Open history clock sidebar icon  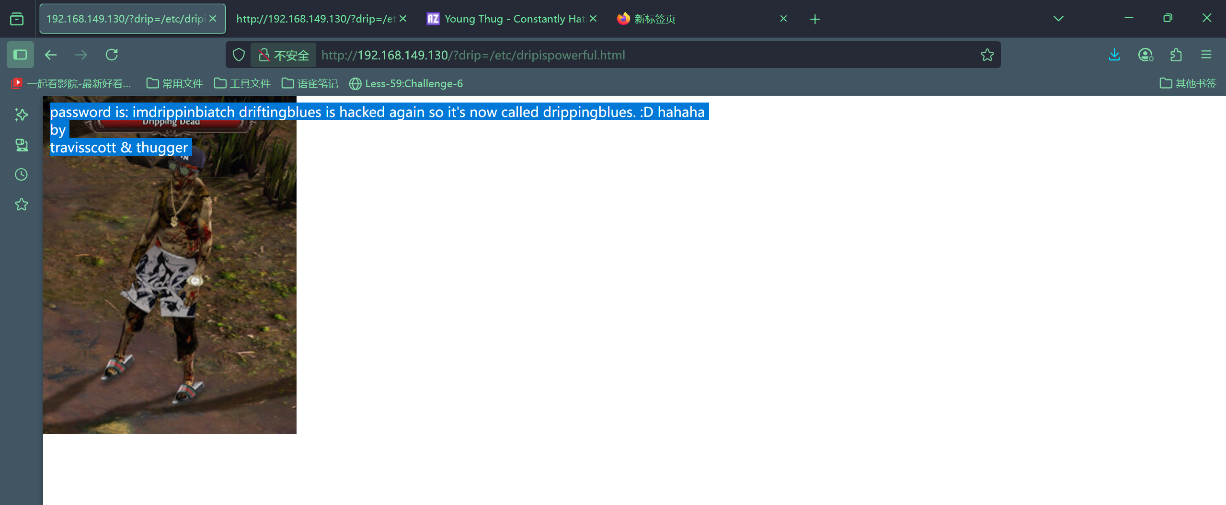click(x=21, y=174)
